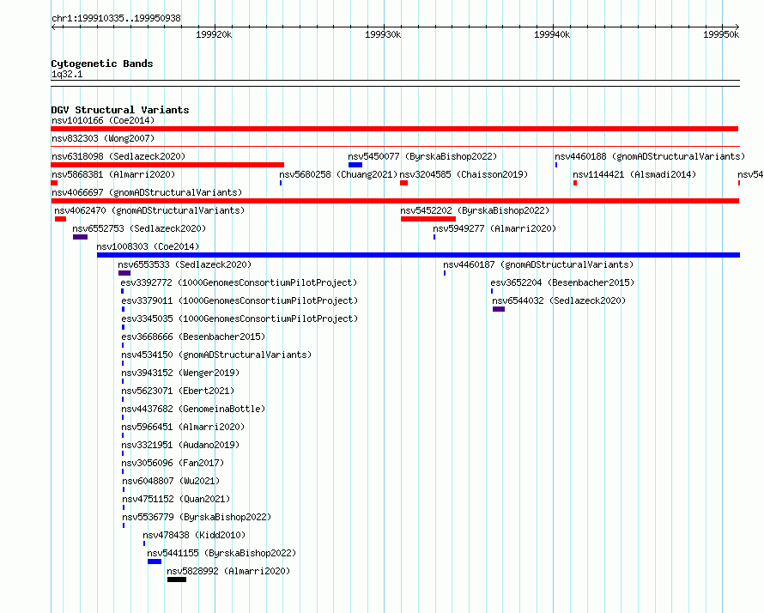The width and height of the screenshot is (764, 613).
Task: Click nsv5623071 (Ebert2021) label
Action: coord(178,391)
